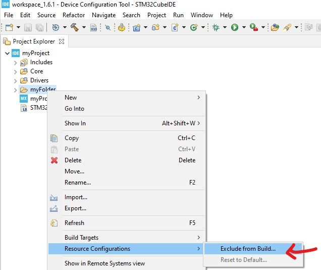This screenshot has height=270, width=321.
Task: Open dropdown next to new C/C++ project icon
Action: 145,27
